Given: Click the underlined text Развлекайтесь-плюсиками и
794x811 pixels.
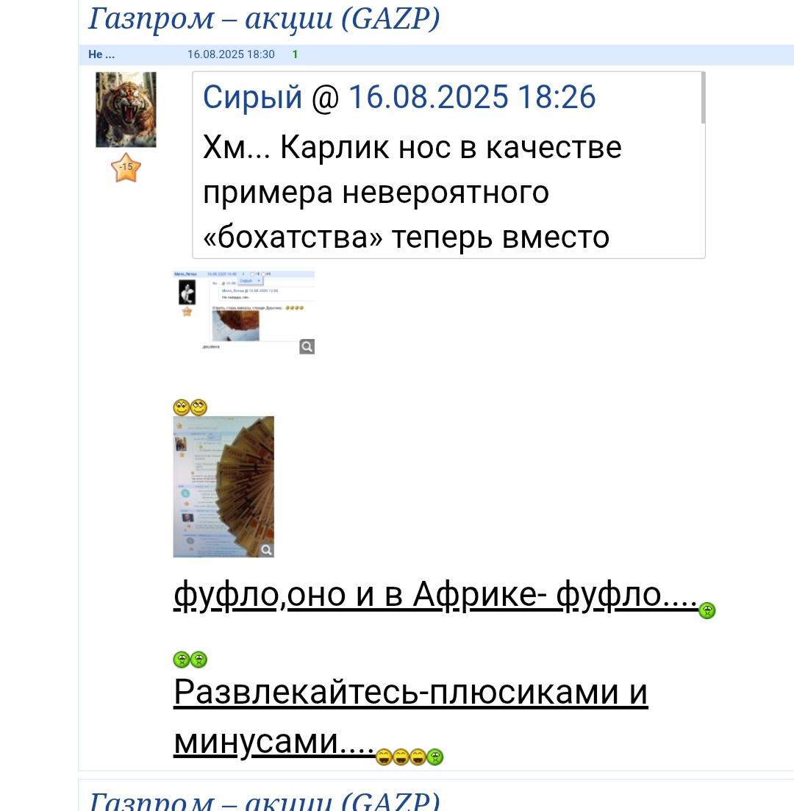Looking at the screenshot, I should (411, 692).
